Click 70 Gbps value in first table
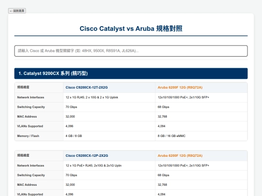The image size is (262, 196). pos(71,107)
